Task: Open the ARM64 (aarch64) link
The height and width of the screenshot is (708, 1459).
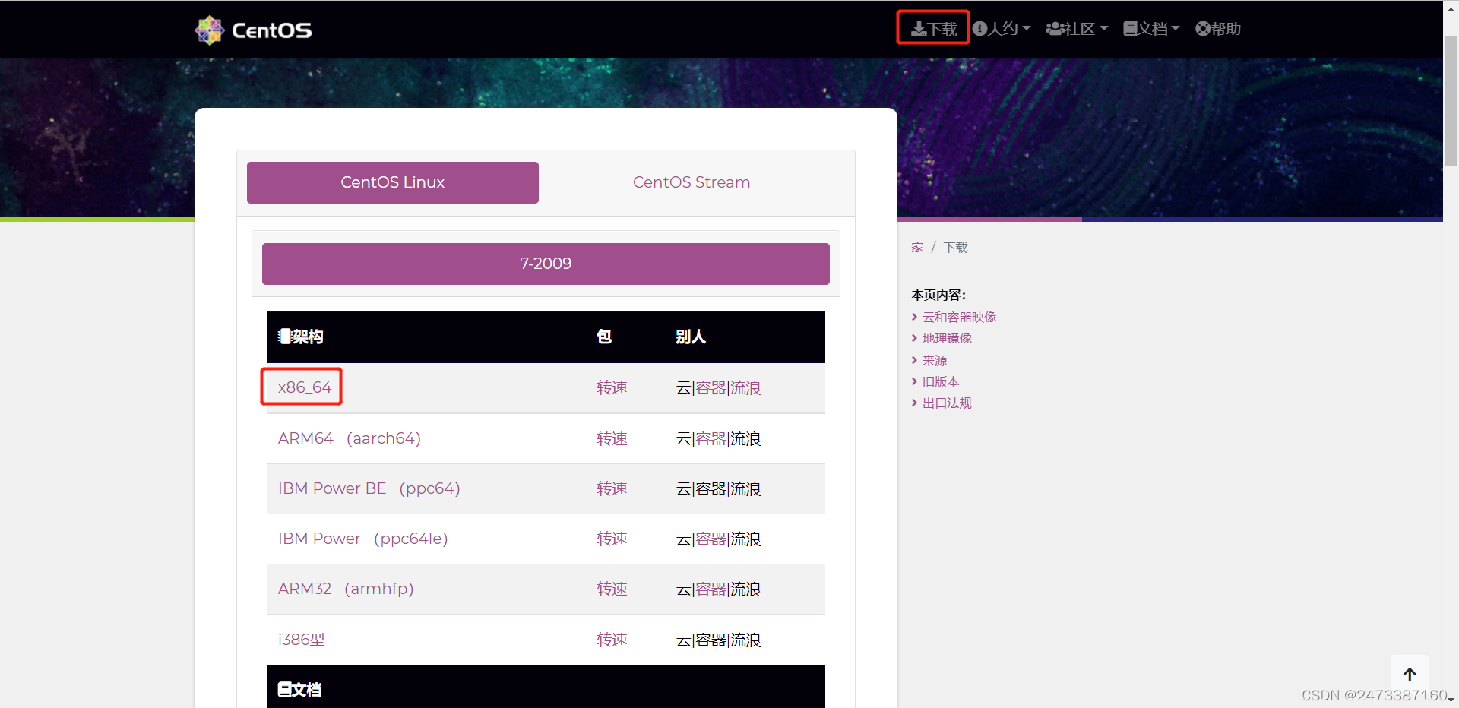Action: pos(350,438)
